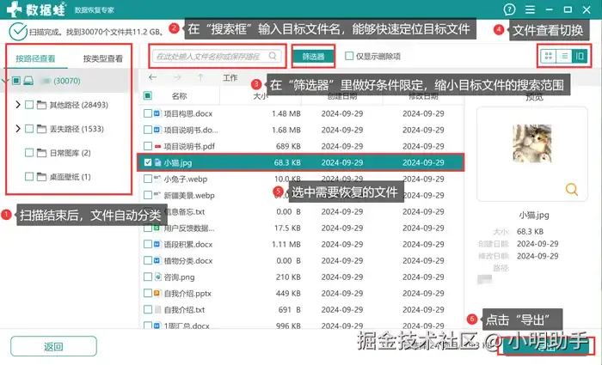The image size is (602, 365).
Task: Expand the 其他路径 (28493) node
Action: [x=18, y=104]
